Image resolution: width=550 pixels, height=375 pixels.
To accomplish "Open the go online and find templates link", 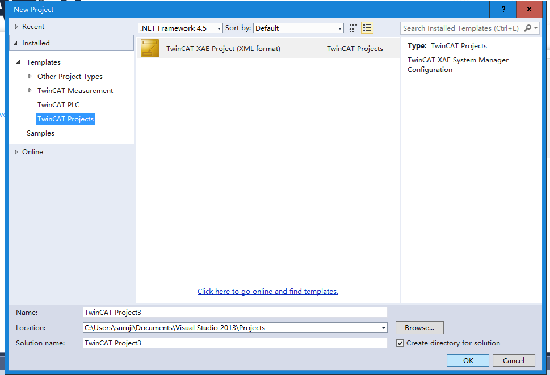I will (x=268, y=291).
